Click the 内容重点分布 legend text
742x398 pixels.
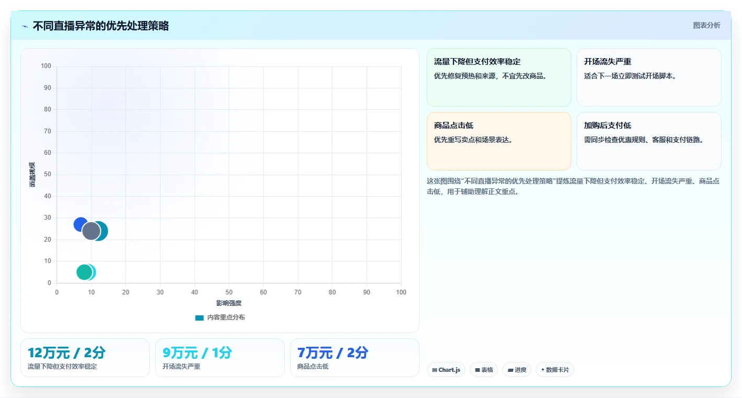coord(226,317)
